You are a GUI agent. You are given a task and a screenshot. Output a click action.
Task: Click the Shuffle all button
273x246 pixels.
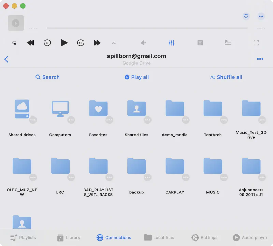226,77
